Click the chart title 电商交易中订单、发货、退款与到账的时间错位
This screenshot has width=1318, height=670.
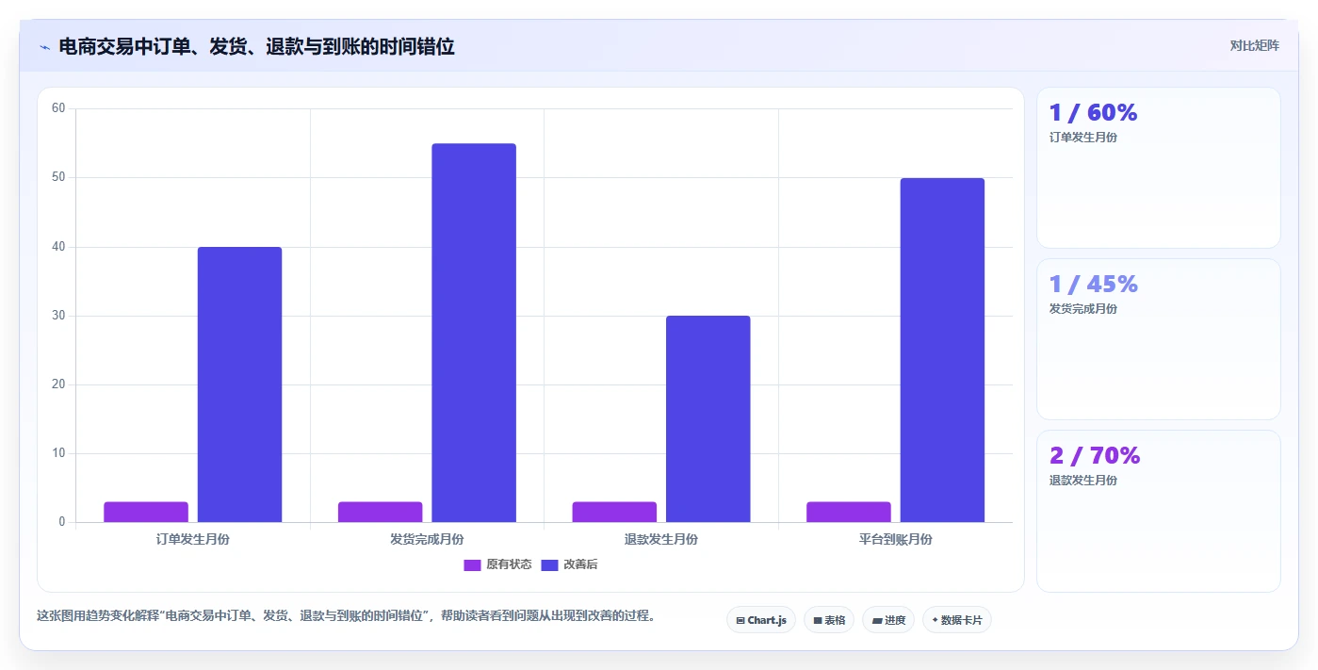point(257,46)
